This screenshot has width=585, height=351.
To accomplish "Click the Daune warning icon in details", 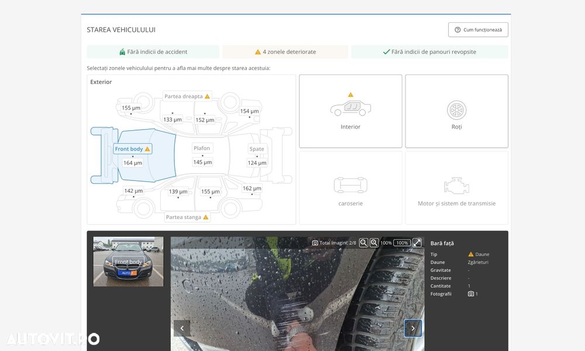I will tap(471, 255).
